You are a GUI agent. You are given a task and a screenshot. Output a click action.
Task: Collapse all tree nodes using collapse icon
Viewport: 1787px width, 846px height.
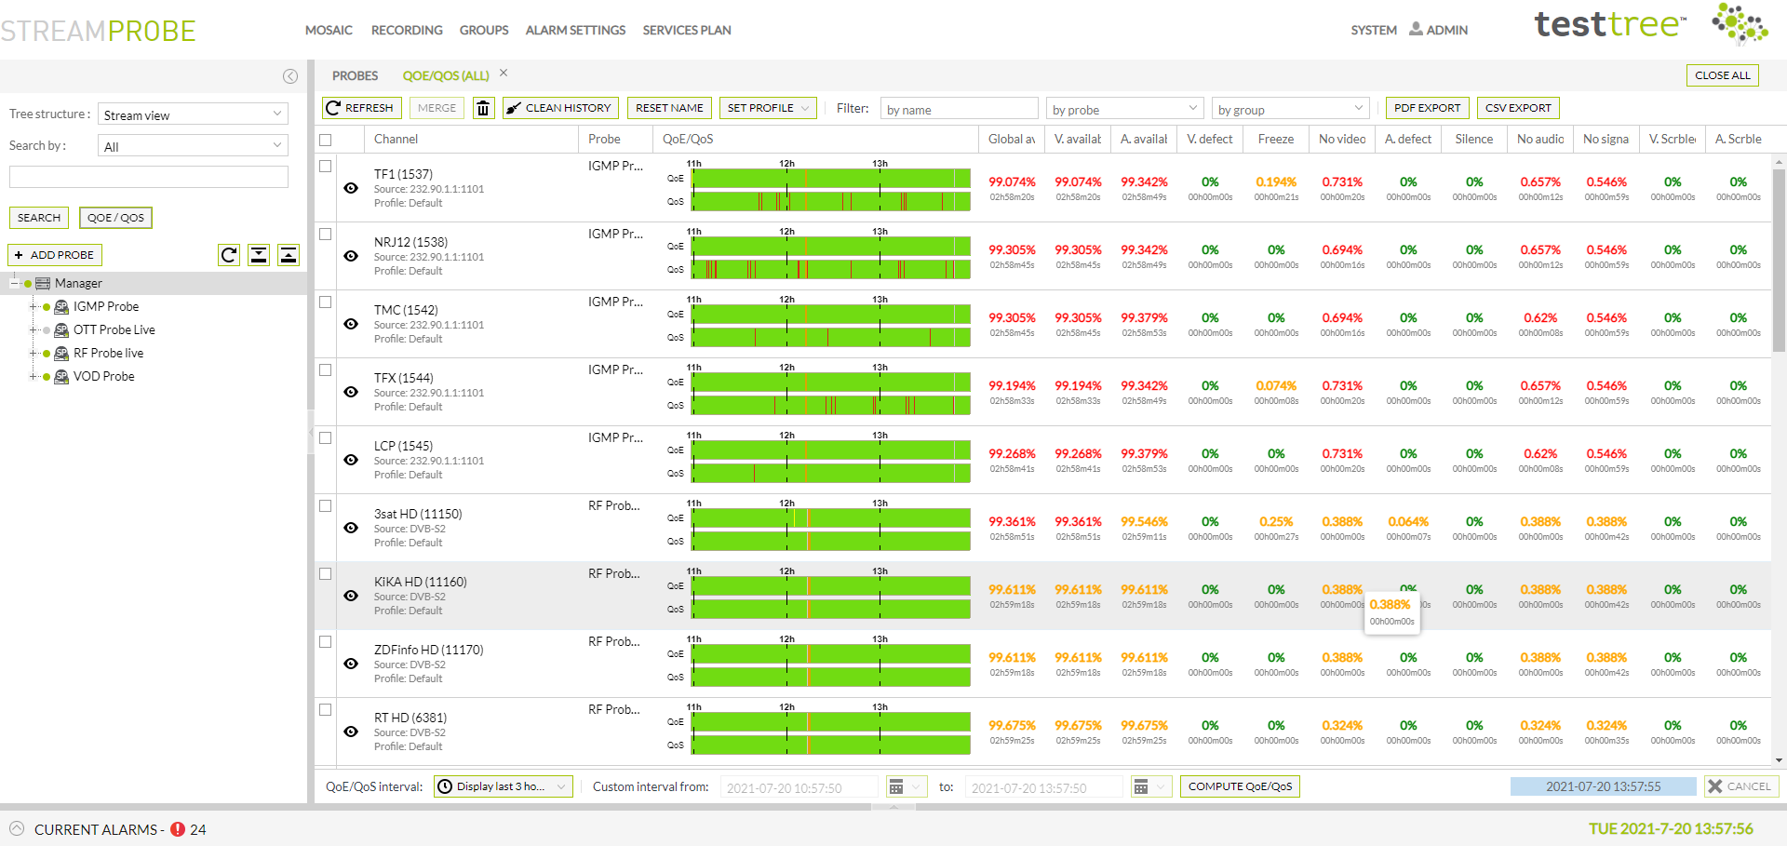tap(289, 254)
